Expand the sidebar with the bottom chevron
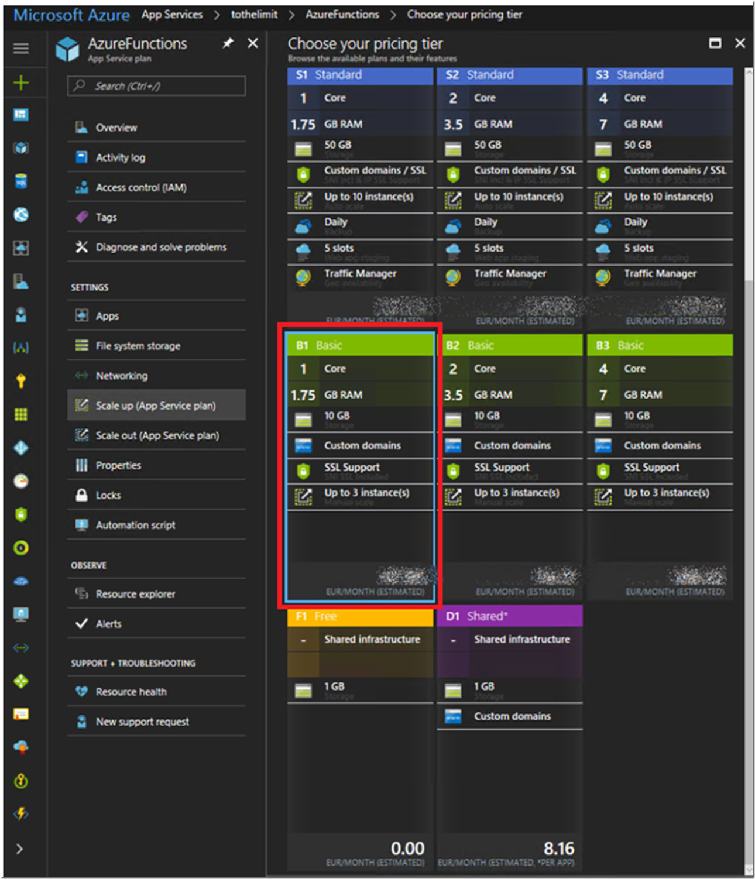 [19, 849]
